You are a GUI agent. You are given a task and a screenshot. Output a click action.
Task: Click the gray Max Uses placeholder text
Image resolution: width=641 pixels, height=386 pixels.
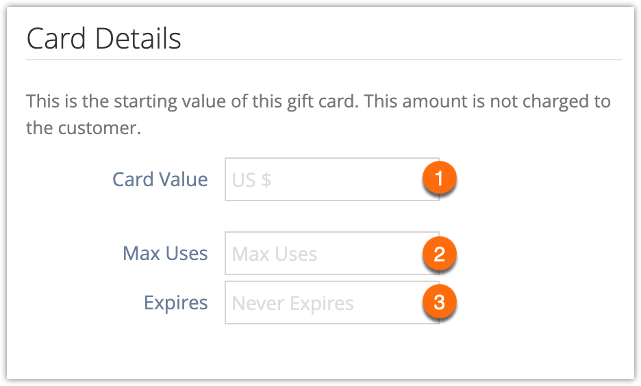click(275, 254)
